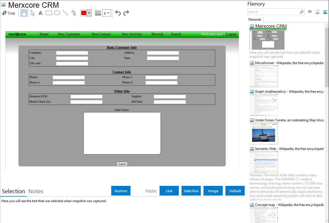329x223 pixels.
Task: Click the snapshot icon beside the main Merxcore CRM title
Action: click(x=3, y=5)
